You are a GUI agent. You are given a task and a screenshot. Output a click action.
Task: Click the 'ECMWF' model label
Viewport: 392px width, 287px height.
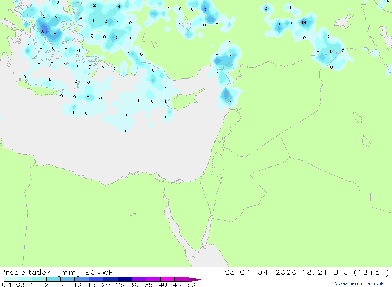99,273
